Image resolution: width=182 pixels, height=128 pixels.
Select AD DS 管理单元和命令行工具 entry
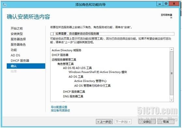click(92, 86)
